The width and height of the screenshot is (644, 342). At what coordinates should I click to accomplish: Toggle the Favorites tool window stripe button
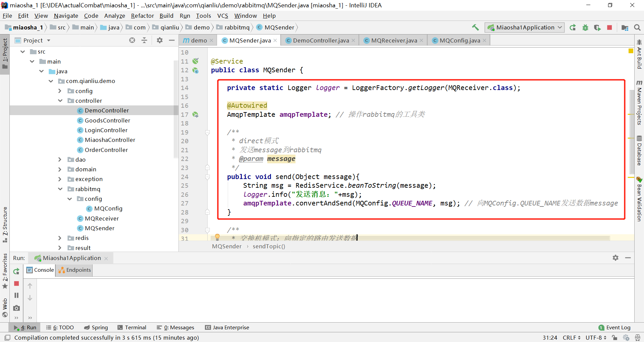point(5,271)
